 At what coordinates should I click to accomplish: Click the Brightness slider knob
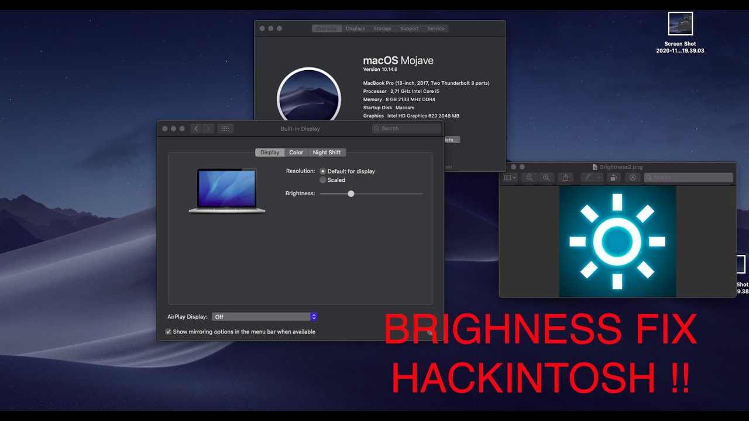click(x=351, y=194)
